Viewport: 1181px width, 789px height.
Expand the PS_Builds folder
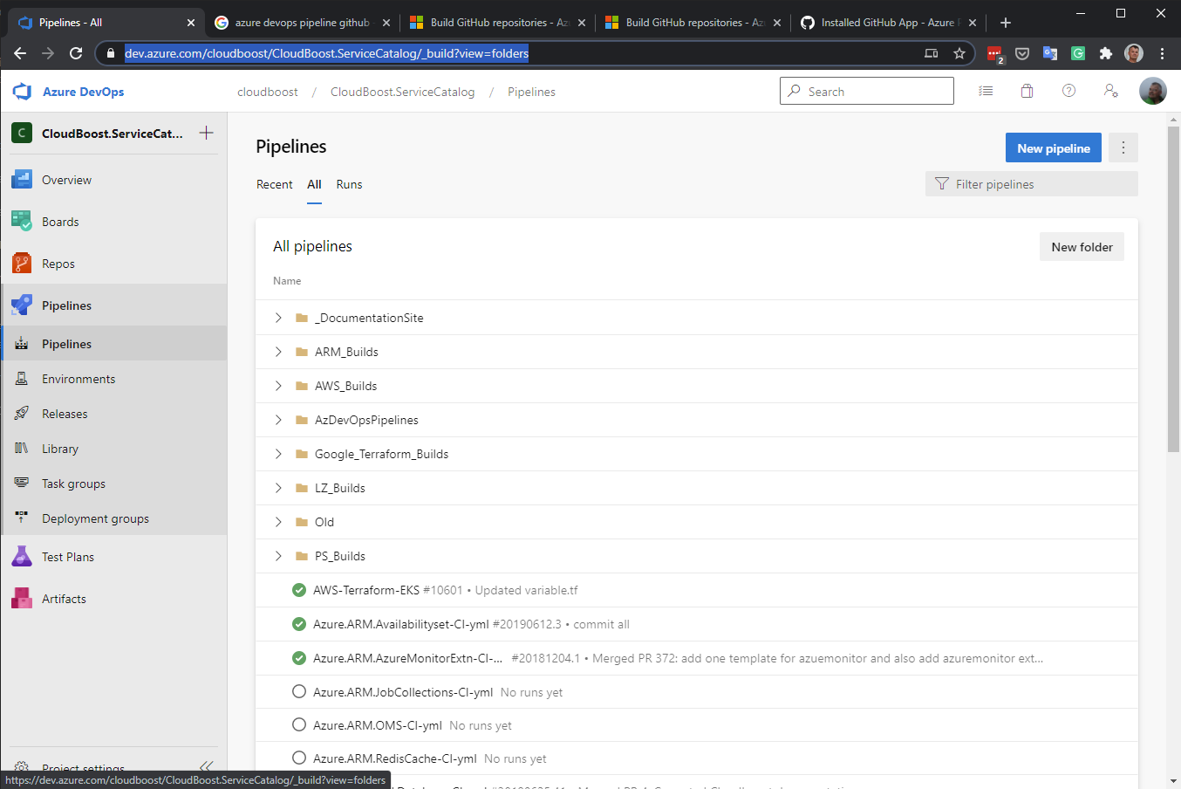278,556
